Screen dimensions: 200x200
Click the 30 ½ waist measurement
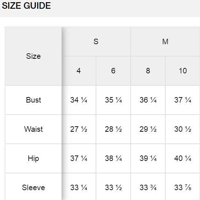[182, 129]
